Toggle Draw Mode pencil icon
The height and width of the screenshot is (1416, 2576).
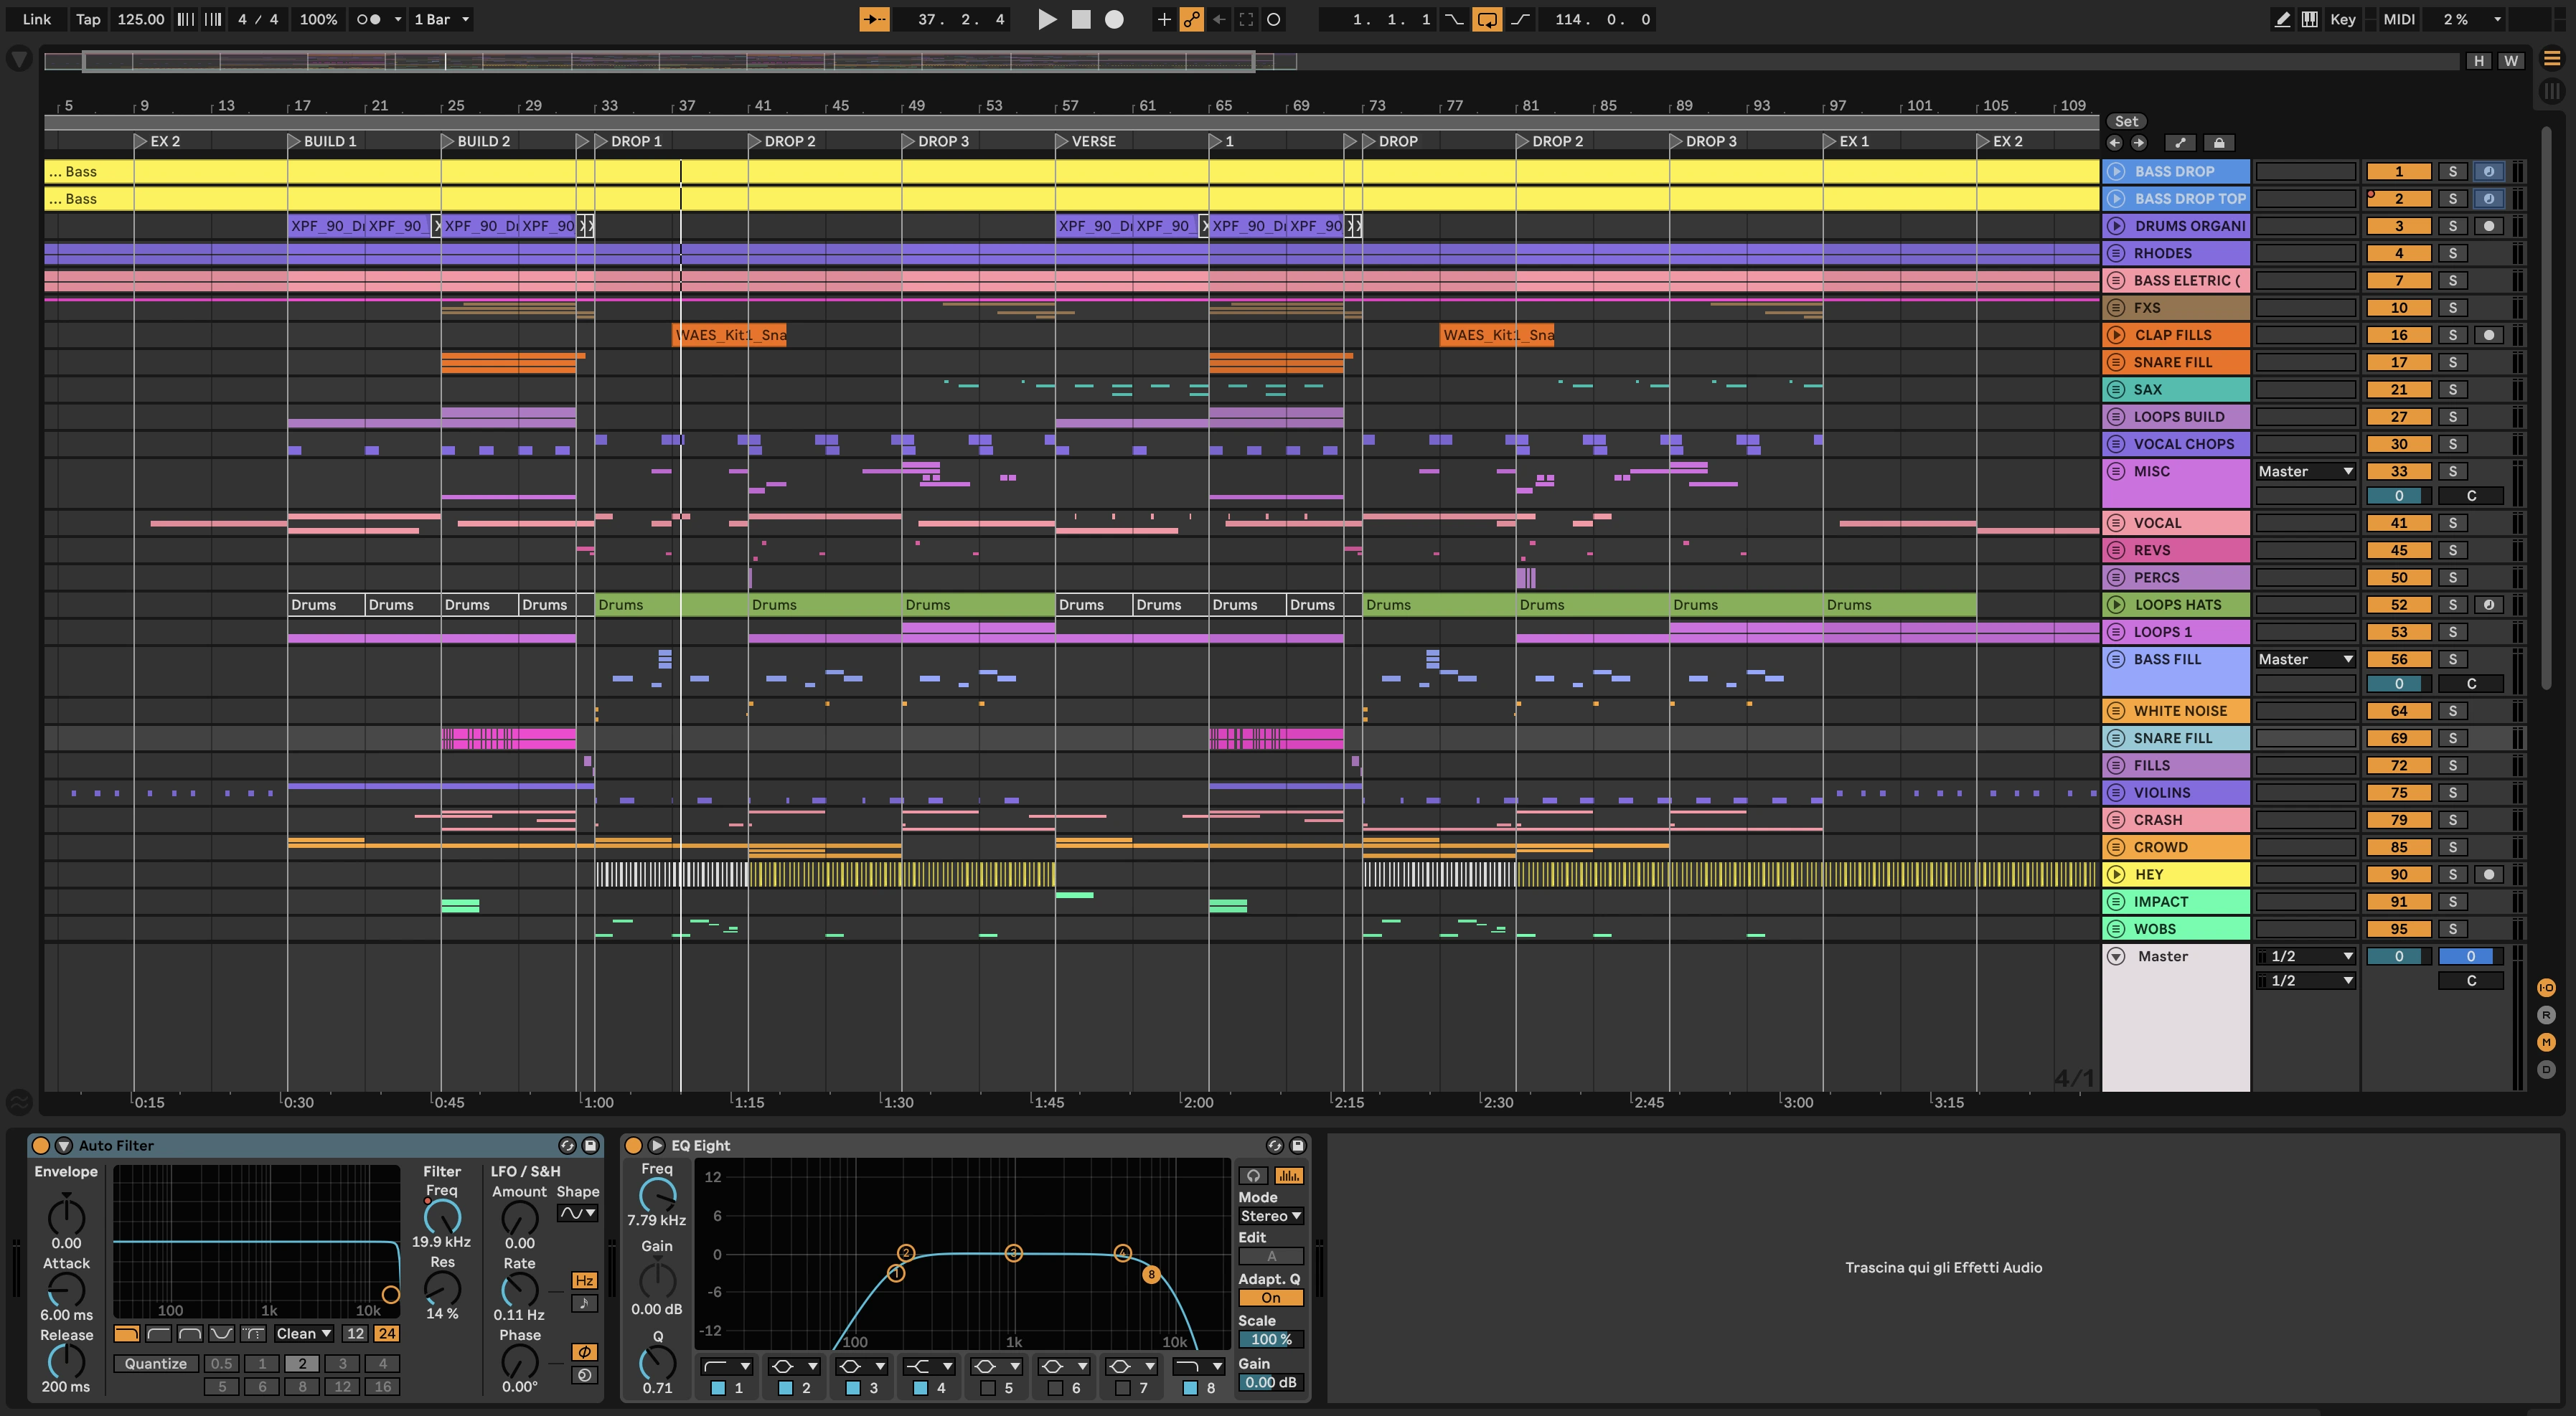pos(2282,19)
